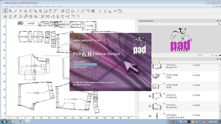Select the shield-shaped tool icon
This screenshot has width=221, height=124.
point(63,16)
